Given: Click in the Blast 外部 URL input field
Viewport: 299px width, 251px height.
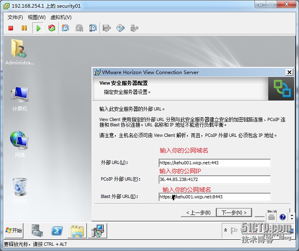Looking at the screenshot, I should [214, 197].
